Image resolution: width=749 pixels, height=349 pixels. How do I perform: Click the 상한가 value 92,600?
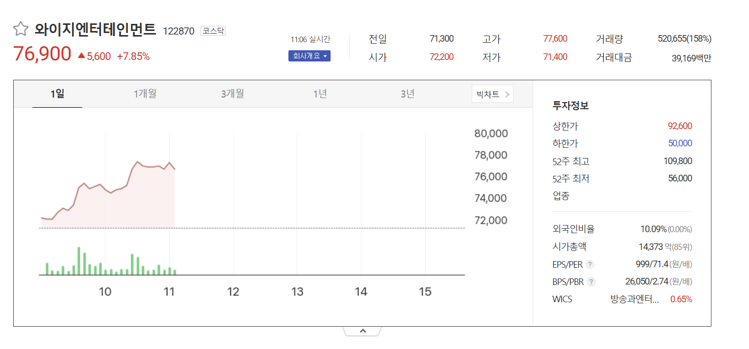click(680, 126)
